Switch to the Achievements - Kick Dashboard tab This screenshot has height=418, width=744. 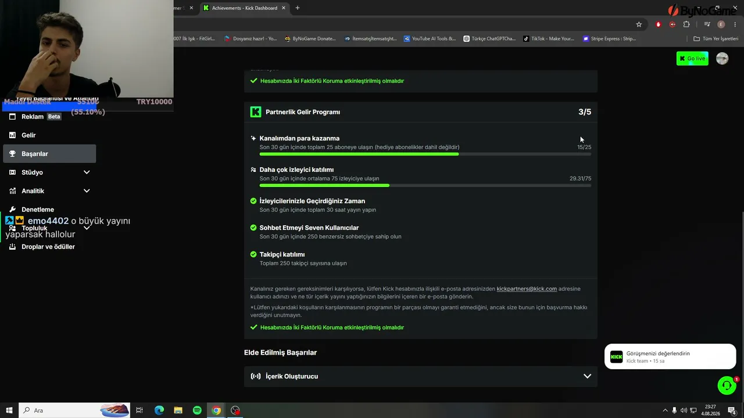click(x=244, y=8)
